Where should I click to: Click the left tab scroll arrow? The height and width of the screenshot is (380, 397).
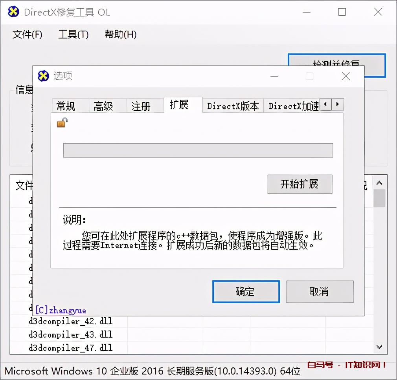[325, 105]
